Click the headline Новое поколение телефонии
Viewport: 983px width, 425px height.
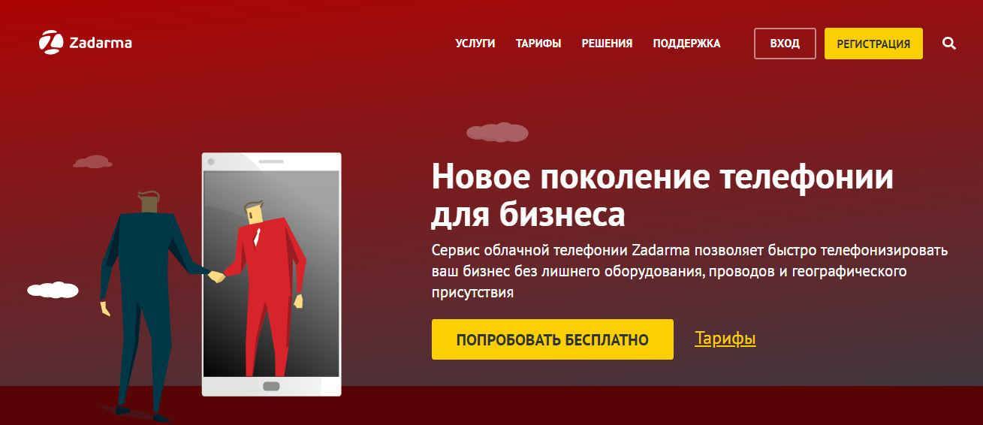(x=662, y=179)
